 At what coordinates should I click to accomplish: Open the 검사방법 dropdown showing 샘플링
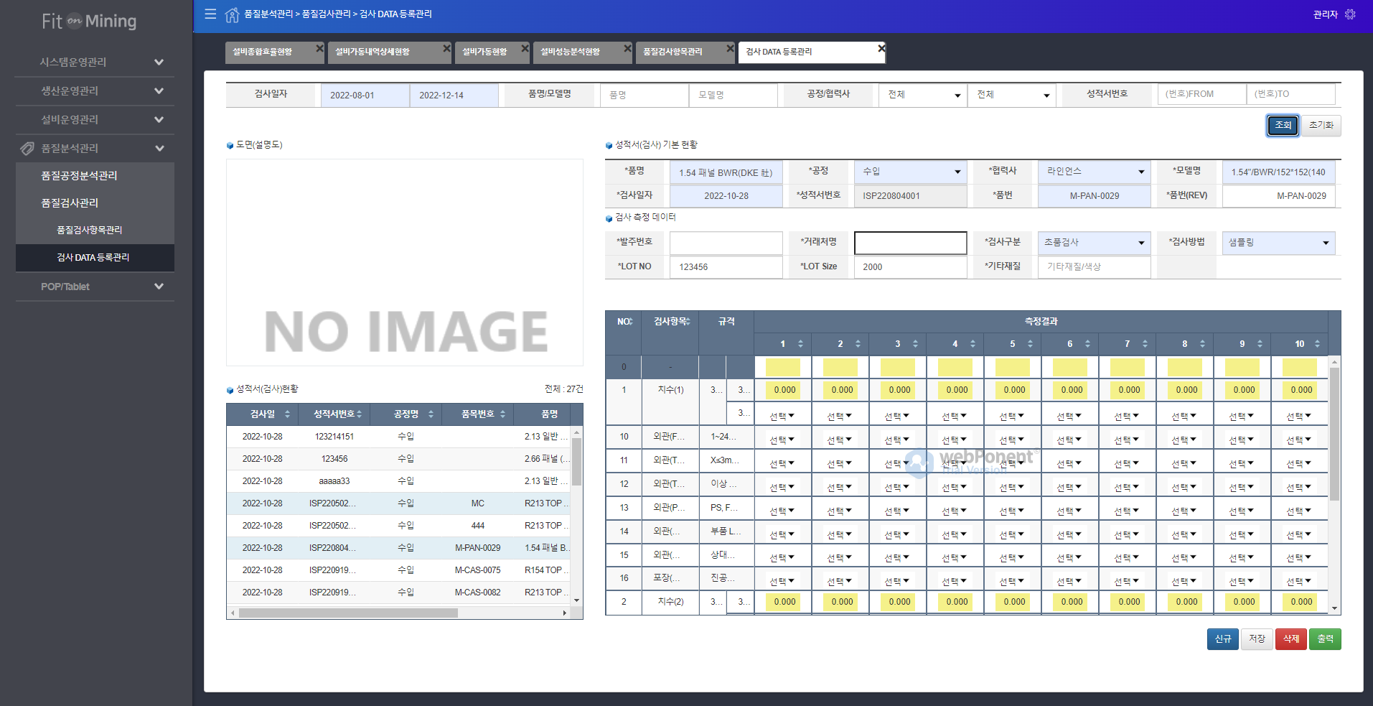coord(1278,243)
